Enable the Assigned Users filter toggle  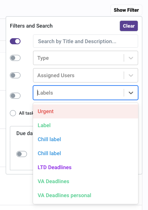[15, 75]
